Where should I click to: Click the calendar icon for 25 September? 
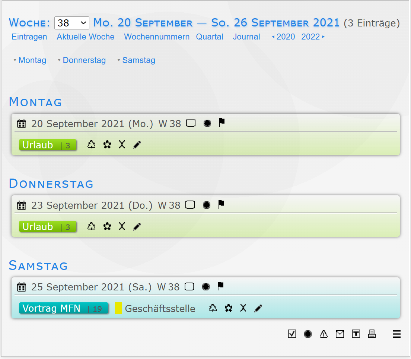[x=22, y=287]
